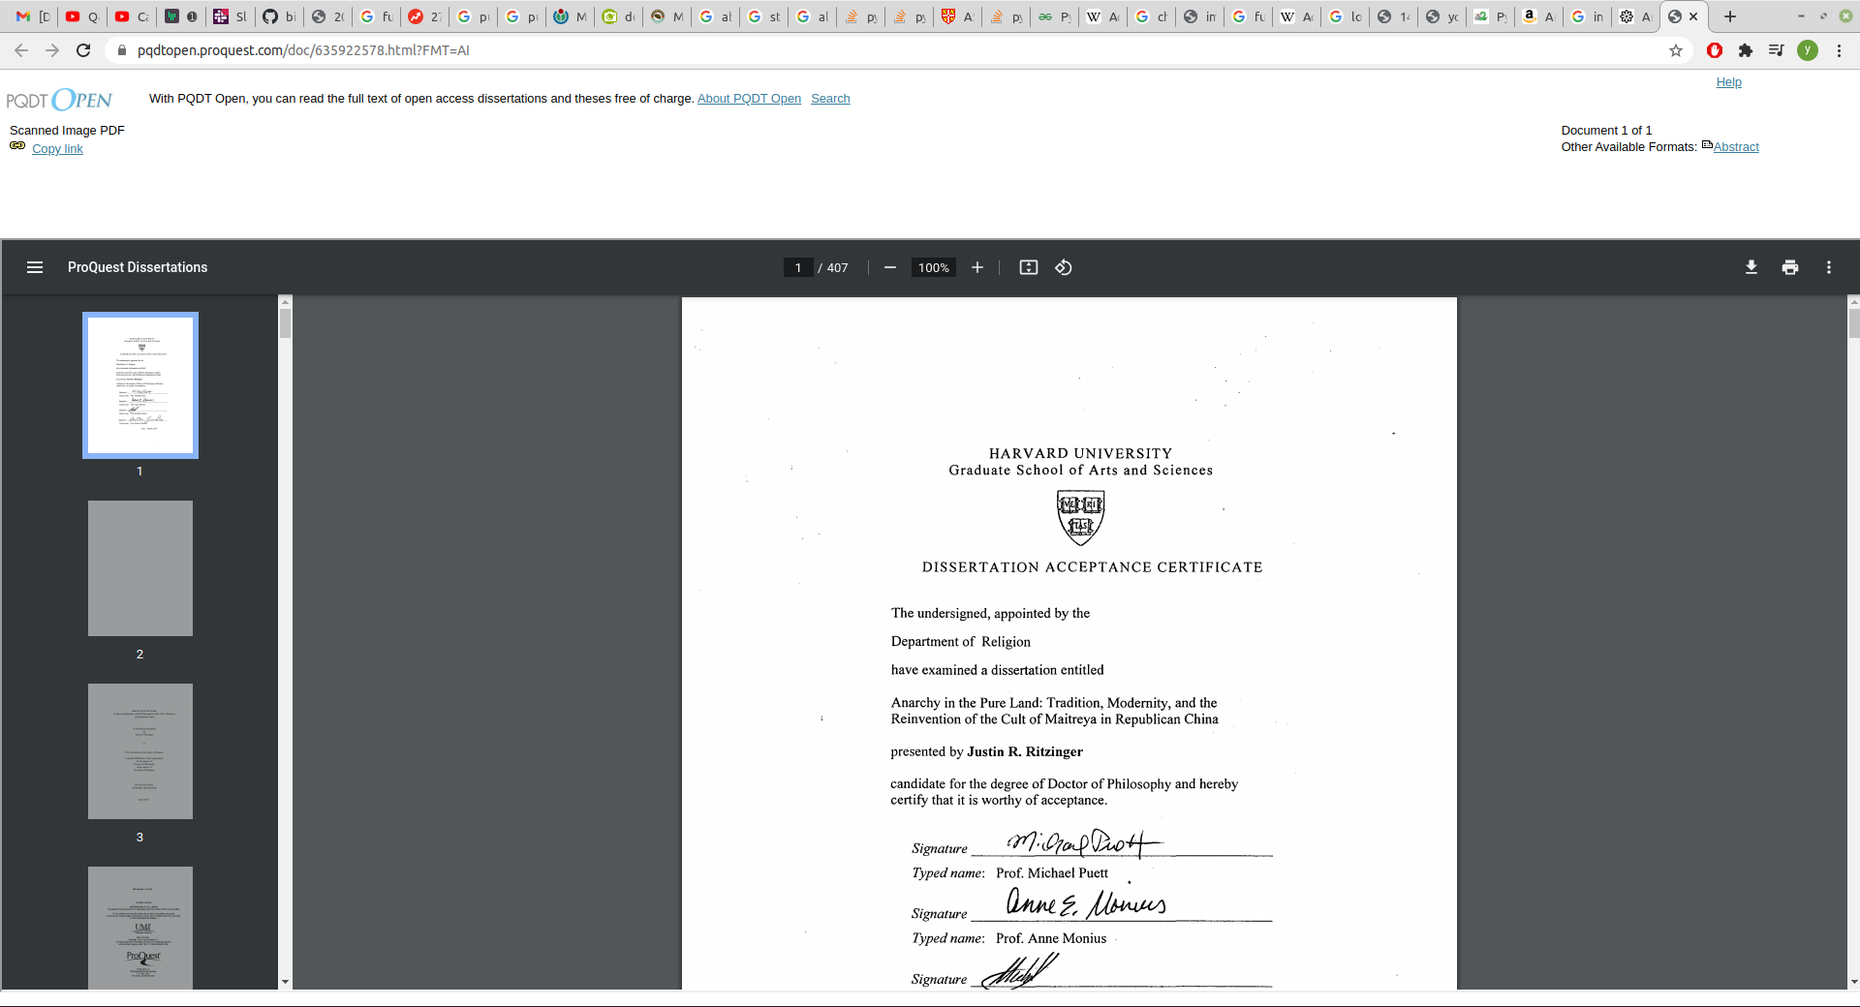Click the fit to page icon
Screen dimensions: 1860x1007
pos(1029,267)
